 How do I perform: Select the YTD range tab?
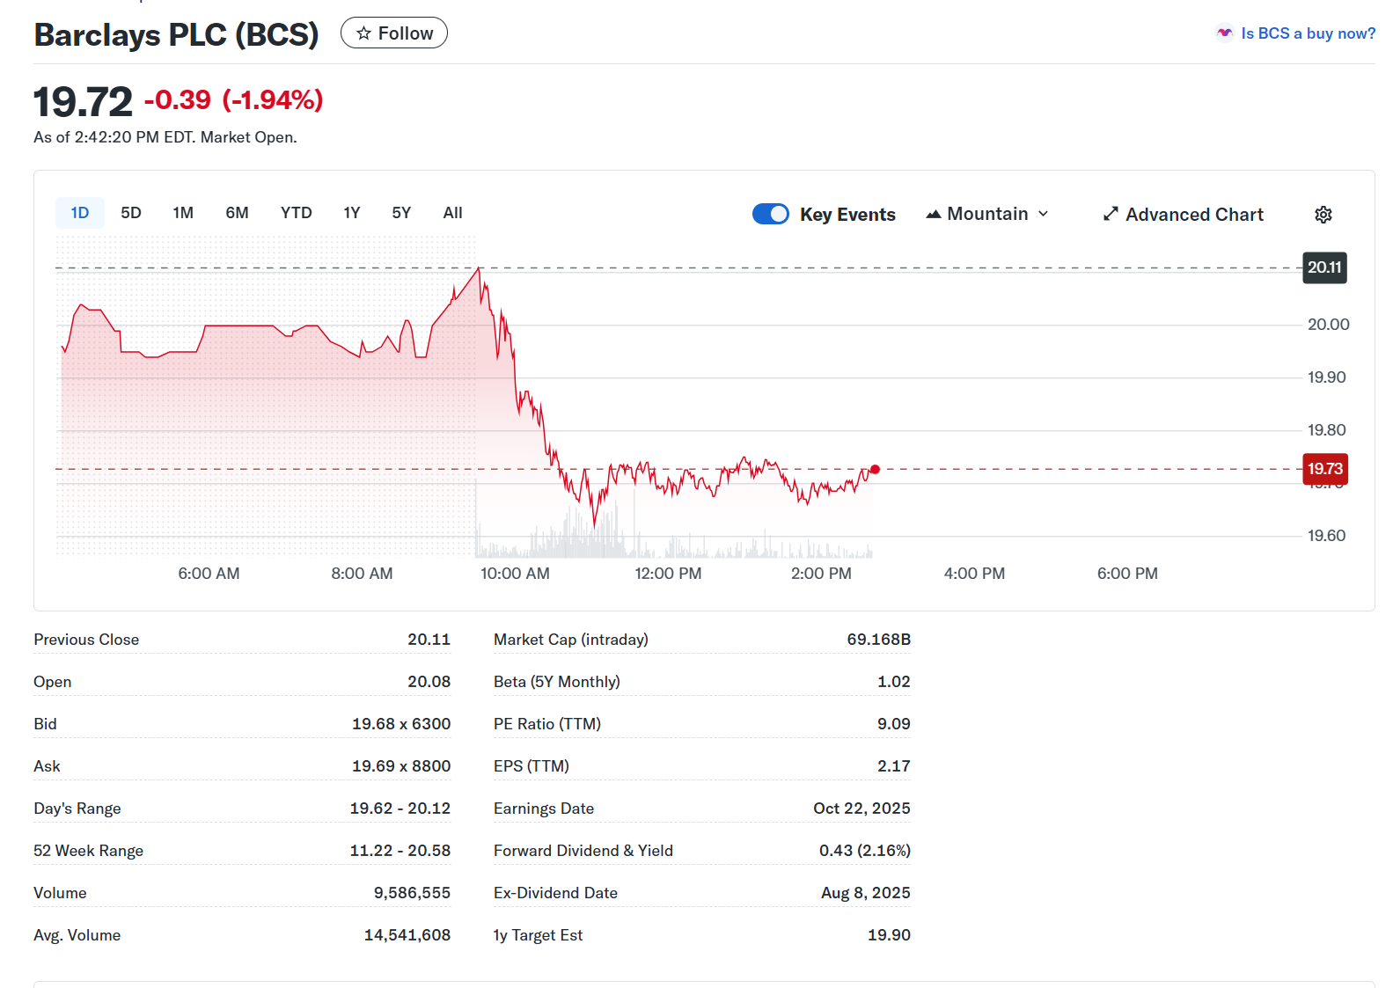pyautogui.click(x=297, y=213)
